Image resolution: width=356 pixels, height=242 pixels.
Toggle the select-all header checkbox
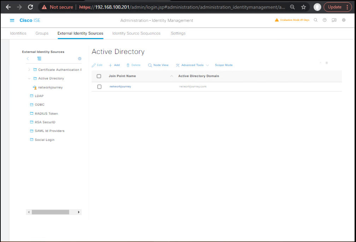pos(99,76)
